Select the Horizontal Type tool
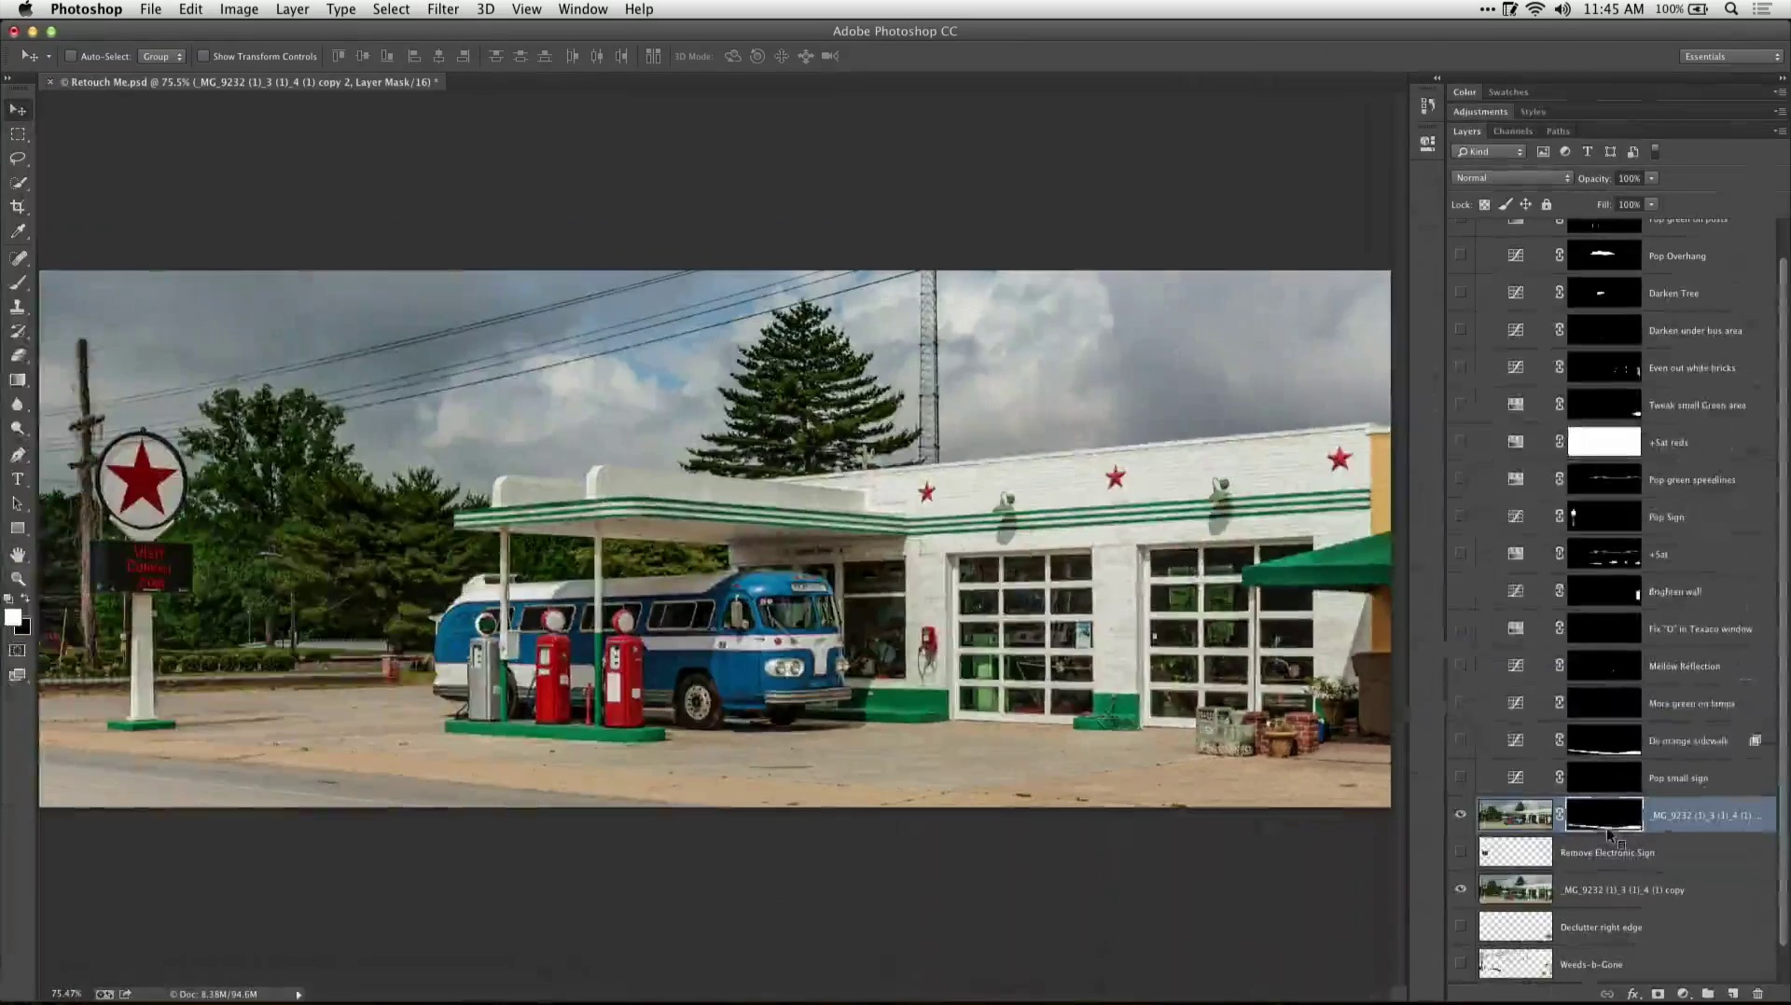This screenshot has height=1005, width=1791. click(x=18, y=479)
